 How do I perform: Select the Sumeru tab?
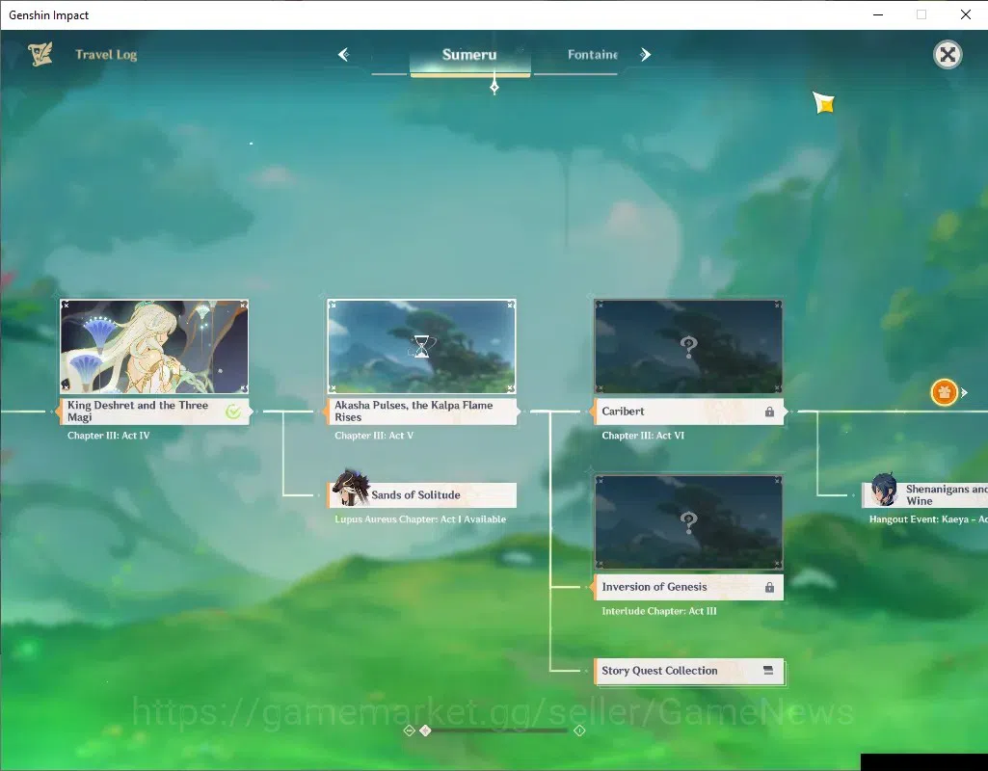(469, 55)
